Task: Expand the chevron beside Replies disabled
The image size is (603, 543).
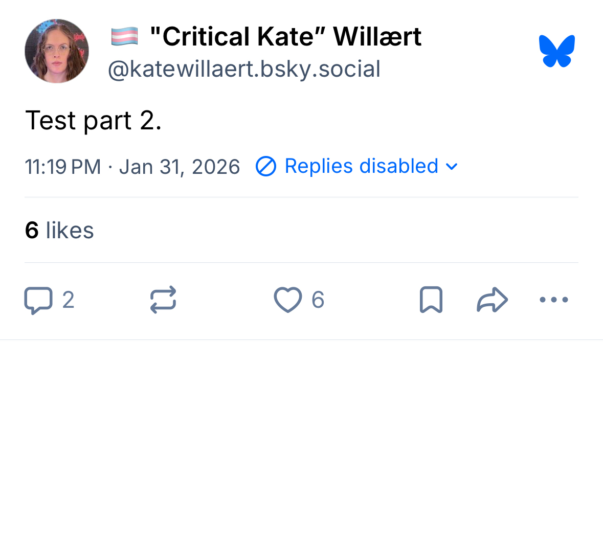Action: coord(452,167)
